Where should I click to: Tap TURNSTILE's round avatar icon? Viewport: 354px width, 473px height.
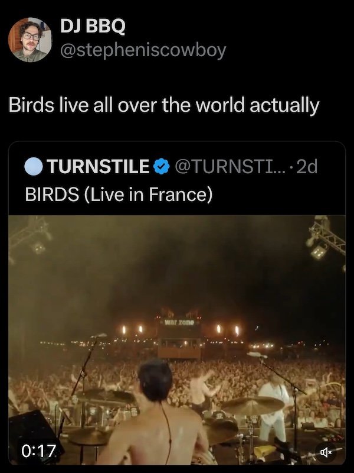point(34,167)
